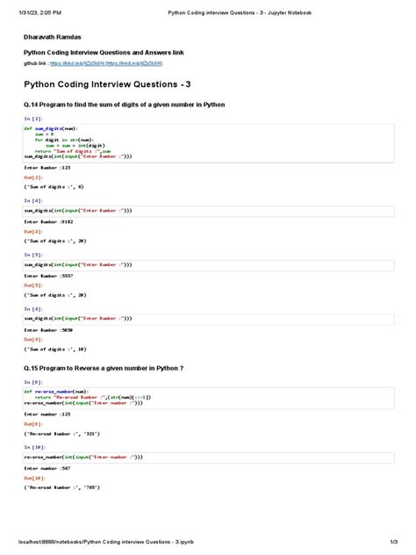Viewport: 416px width, 555px height.
Task: Select the output showing reversed number '321'
Action: [62, 434]
